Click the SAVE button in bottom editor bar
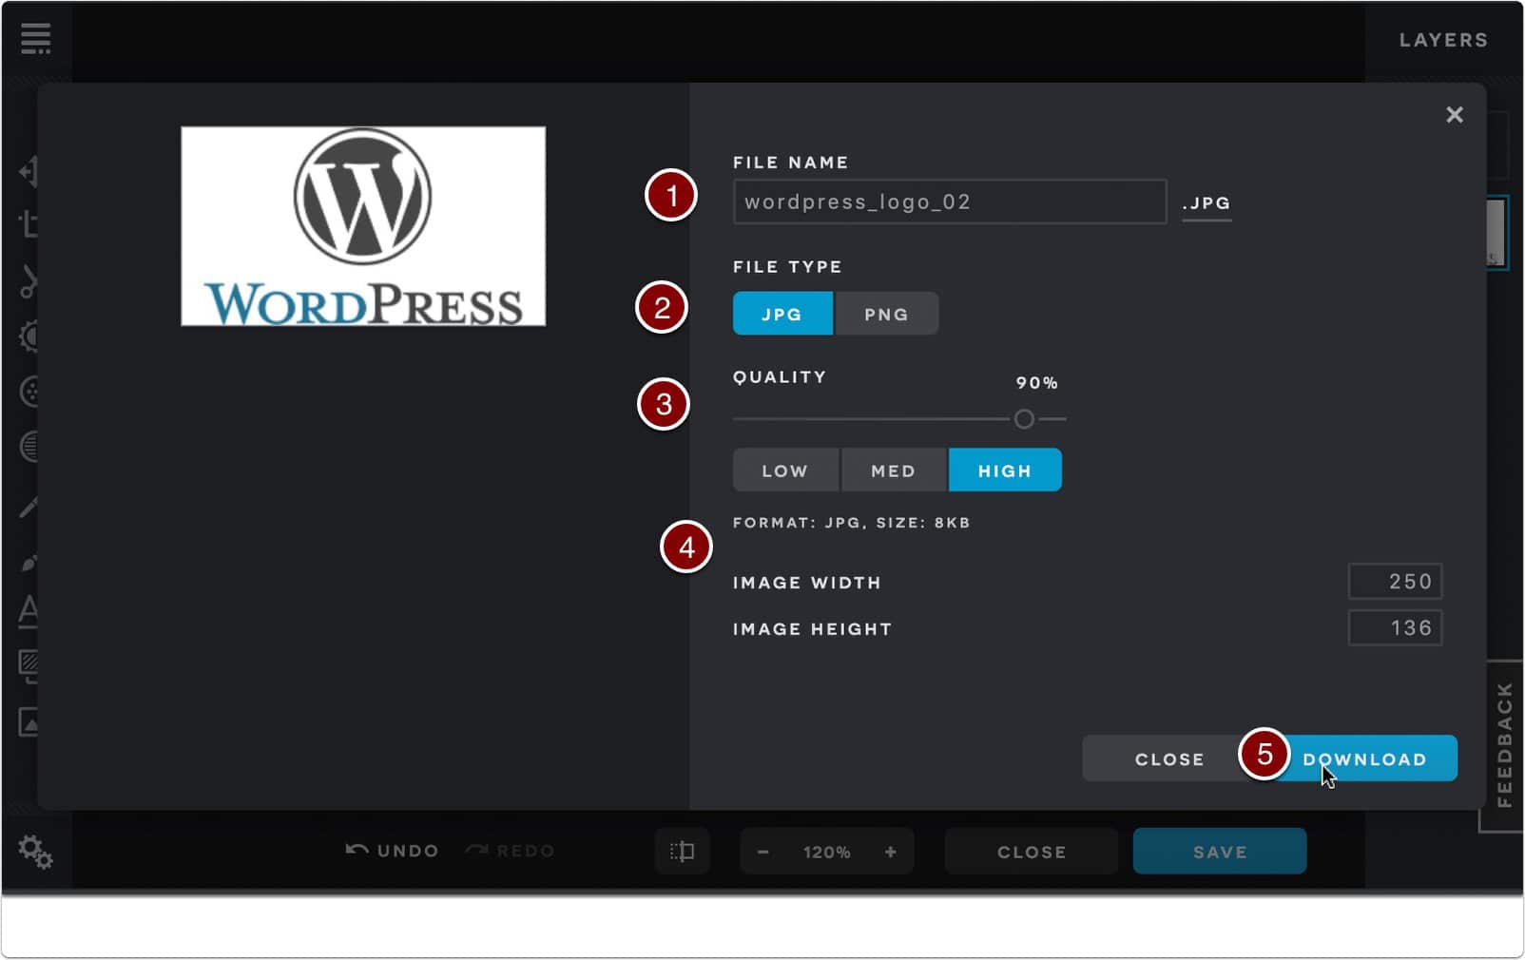This screenshot has width=1525, height=960. pos(1220,852)
